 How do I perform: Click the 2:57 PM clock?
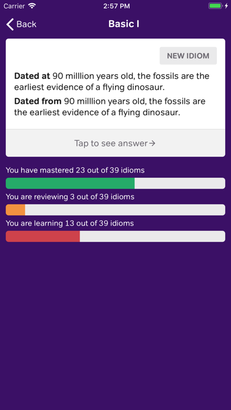tap(117, 6)
